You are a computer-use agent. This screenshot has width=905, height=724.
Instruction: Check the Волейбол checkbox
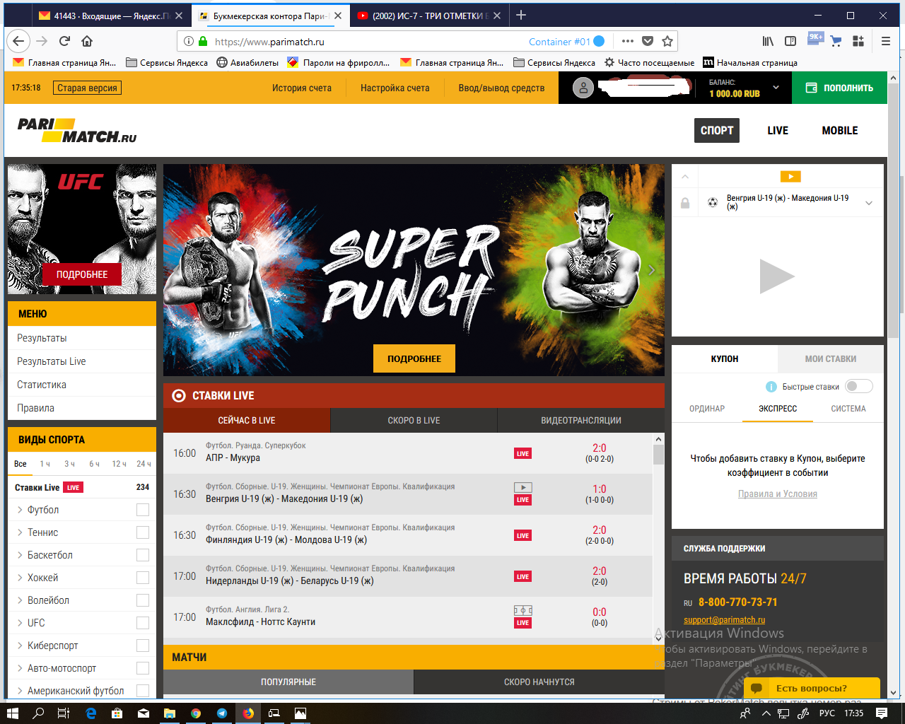(x=143, y=600)
